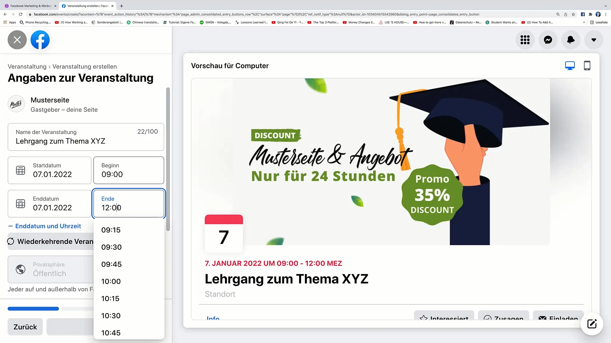Collapse Enddatum und Uhrzeit link
This screenshot has height=343, width=611.
tap(45, 226)
